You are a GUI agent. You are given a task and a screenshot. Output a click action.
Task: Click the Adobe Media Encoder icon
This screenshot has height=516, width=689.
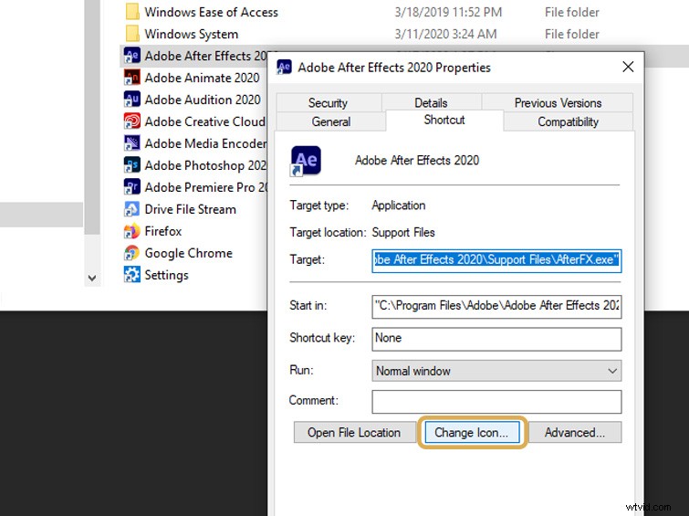click(131, 143)
